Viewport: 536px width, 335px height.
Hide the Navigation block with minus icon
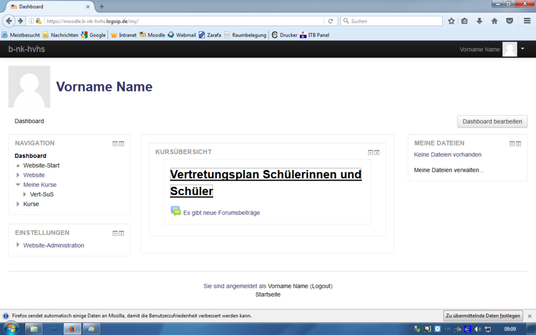tap(115, 144)
